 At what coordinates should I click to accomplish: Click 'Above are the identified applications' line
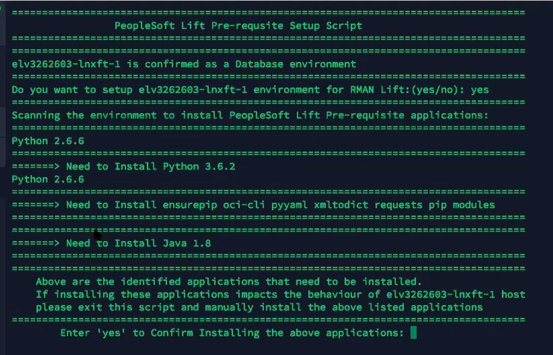(x=229, y=281)
